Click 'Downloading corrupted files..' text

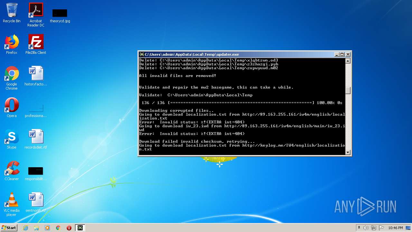click(176, 111)
